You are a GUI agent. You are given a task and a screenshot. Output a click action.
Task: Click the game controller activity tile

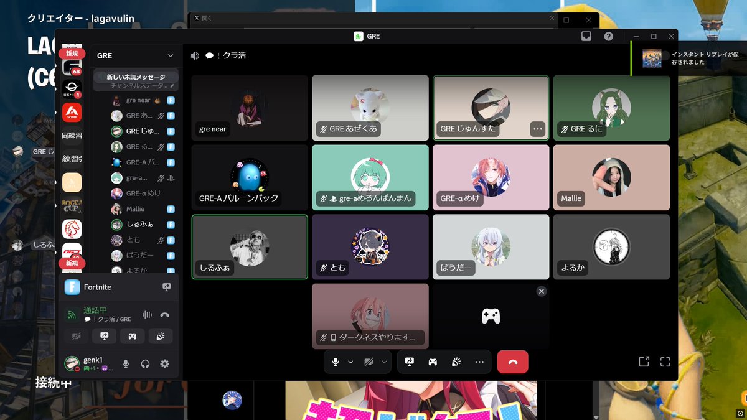491,316
